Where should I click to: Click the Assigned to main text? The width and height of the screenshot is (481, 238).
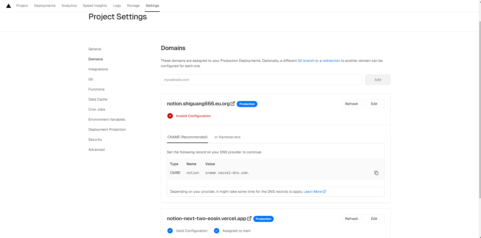tap(236, 231)
